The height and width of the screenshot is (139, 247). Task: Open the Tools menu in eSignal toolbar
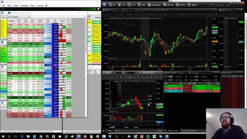(x=122, y=5)
